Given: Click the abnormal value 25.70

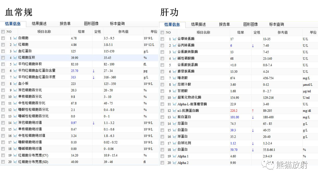Looking at the screenshot, I should point(74,71).
